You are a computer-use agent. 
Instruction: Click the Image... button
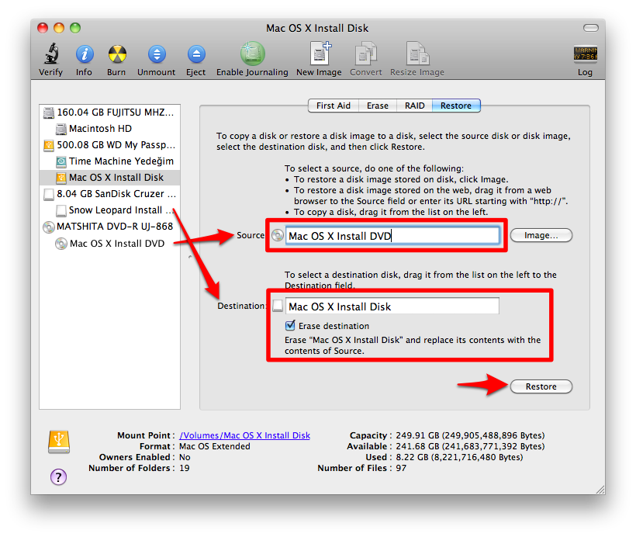[541, 235]
